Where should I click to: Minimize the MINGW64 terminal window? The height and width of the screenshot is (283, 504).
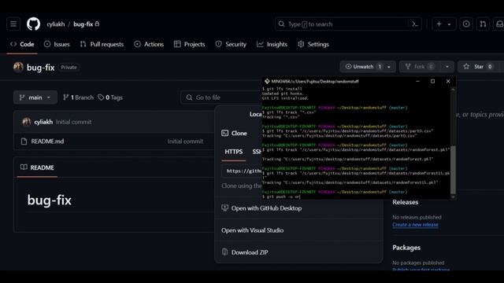click(x=417, y=81)
